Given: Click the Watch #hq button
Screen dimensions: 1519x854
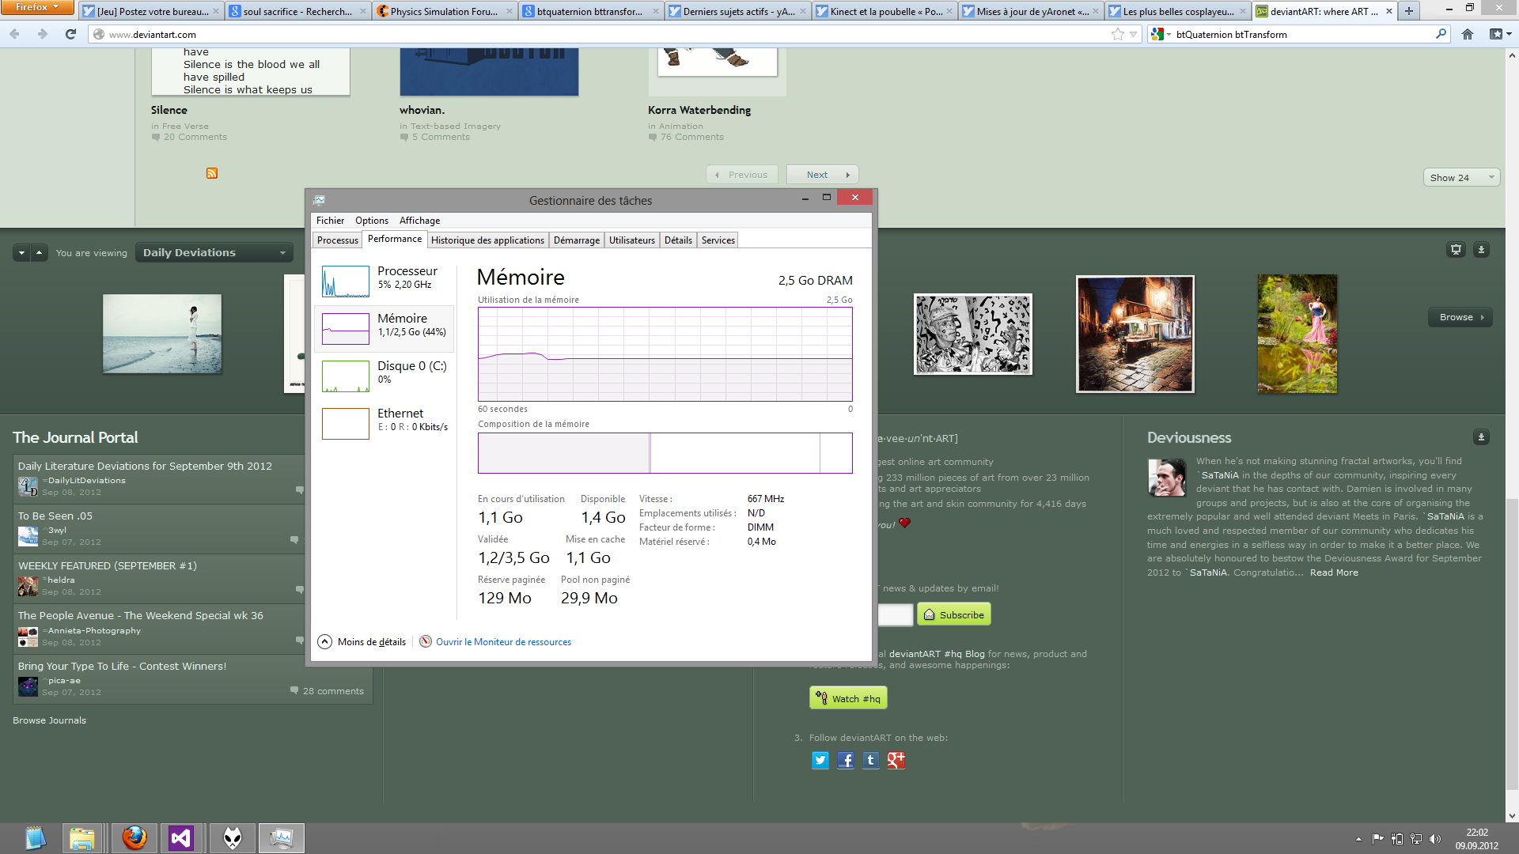Looking at the screenshot, I should 847,698.
